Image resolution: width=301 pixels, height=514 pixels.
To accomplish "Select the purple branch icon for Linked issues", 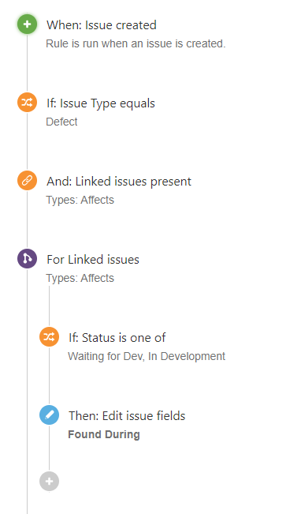I will pos(27,259).
